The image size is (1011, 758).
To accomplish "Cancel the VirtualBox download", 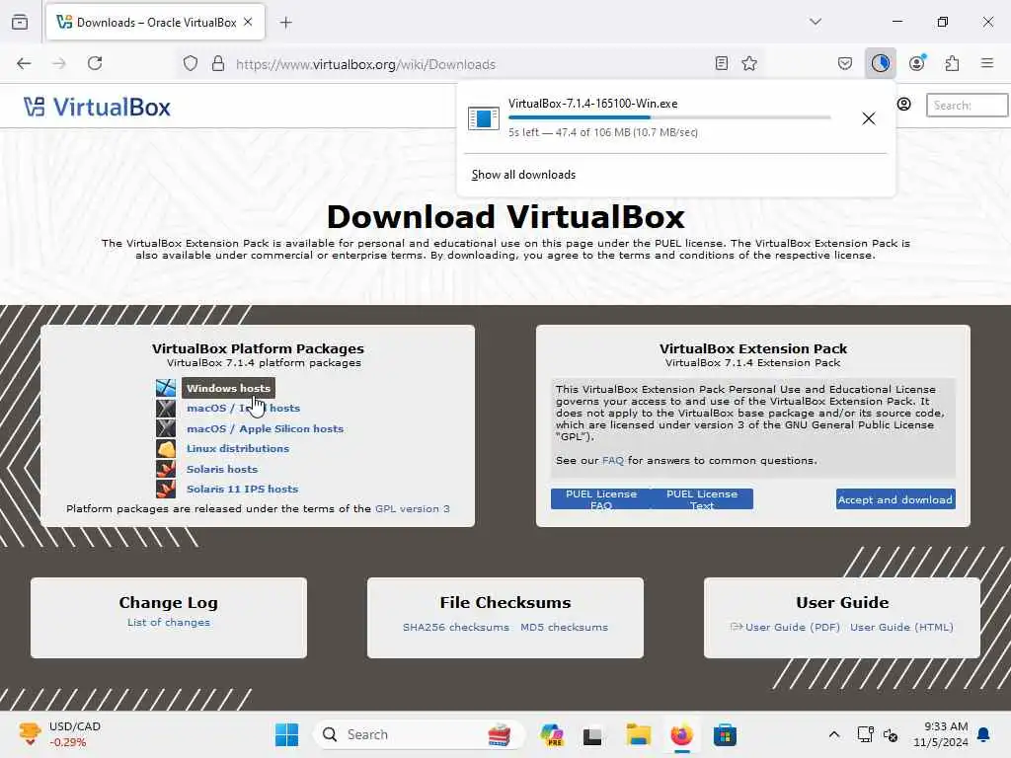I will [x=869, y=118].
